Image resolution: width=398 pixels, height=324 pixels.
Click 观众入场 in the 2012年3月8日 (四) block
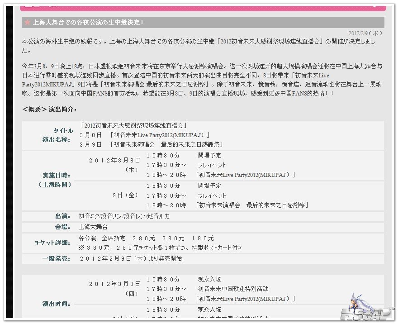point(210,279)
